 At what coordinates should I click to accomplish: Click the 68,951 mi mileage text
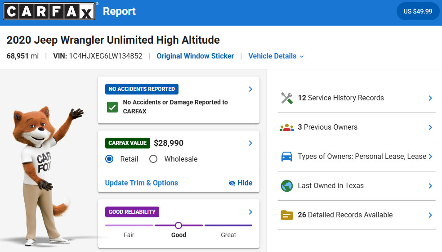point(22,56)
